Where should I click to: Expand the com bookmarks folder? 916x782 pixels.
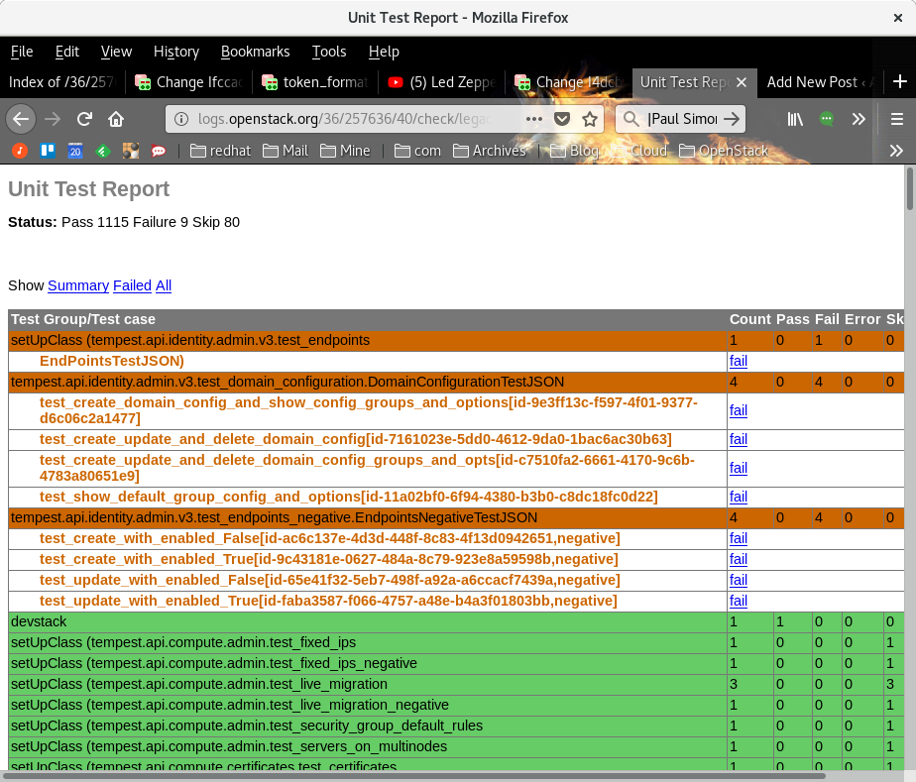coord(417,151)
